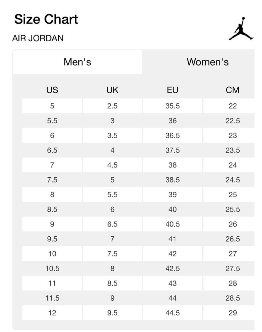
Task: Click the EU column header
Action: click(172, 90)
